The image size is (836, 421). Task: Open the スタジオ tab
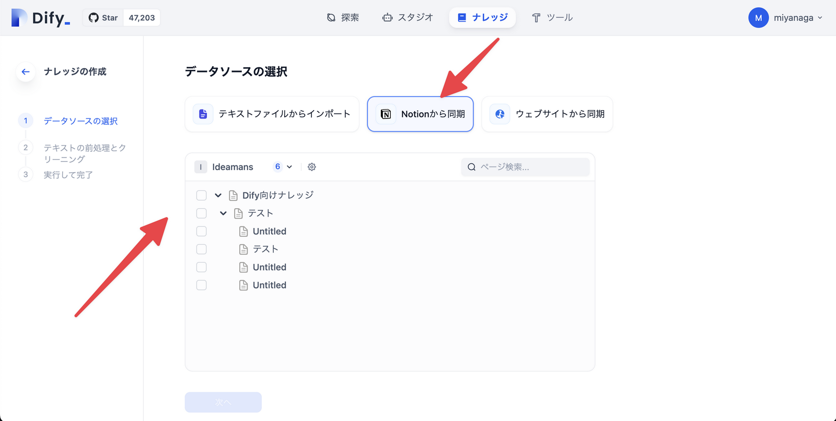pyautogui.click(x=408, y=18)
